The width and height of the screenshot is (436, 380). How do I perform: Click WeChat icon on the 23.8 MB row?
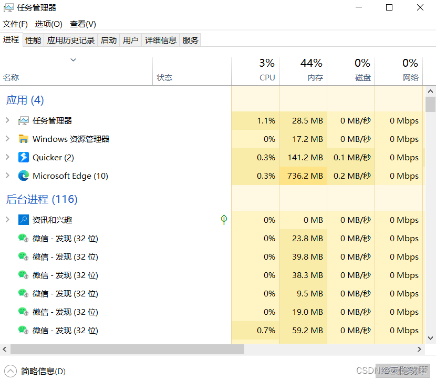23,239
